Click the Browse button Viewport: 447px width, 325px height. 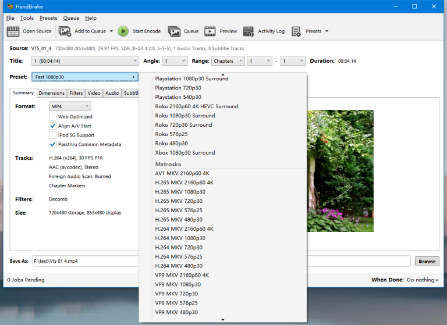427,261
